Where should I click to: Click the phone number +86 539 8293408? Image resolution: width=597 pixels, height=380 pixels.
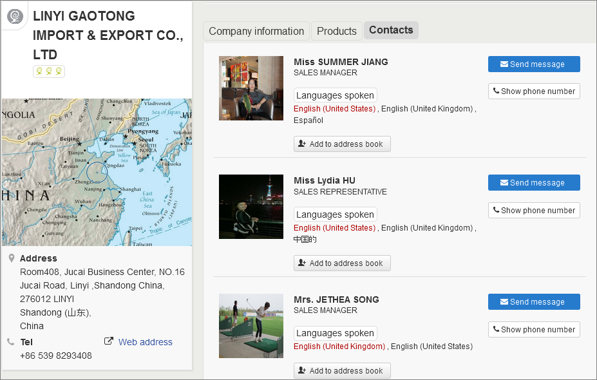[x=56, y=356]
